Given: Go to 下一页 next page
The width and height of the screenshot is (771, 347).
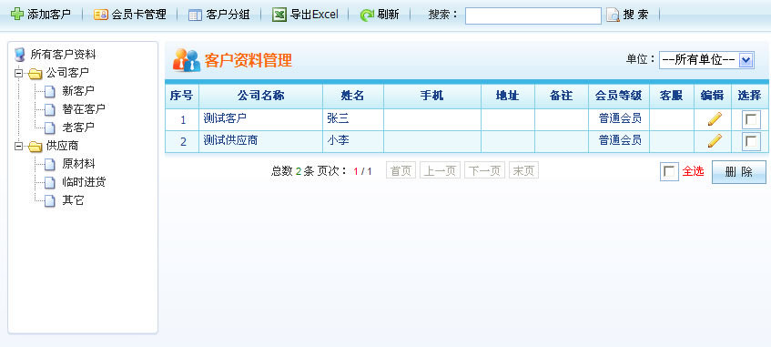Looking at the screenshot, I should click(484, 171).
